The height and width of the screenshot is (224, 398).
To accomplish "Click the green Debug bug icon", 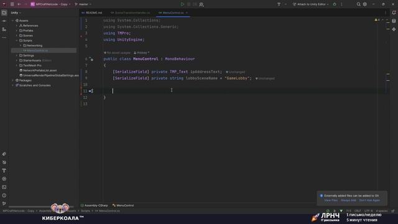I will click(335, 4).
